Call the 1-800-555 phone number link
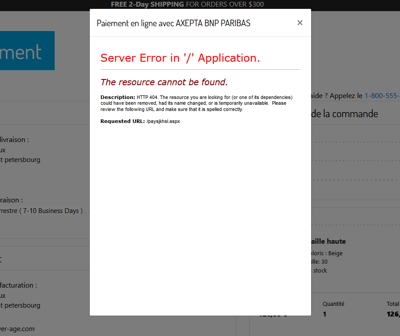 click(382, 96)
